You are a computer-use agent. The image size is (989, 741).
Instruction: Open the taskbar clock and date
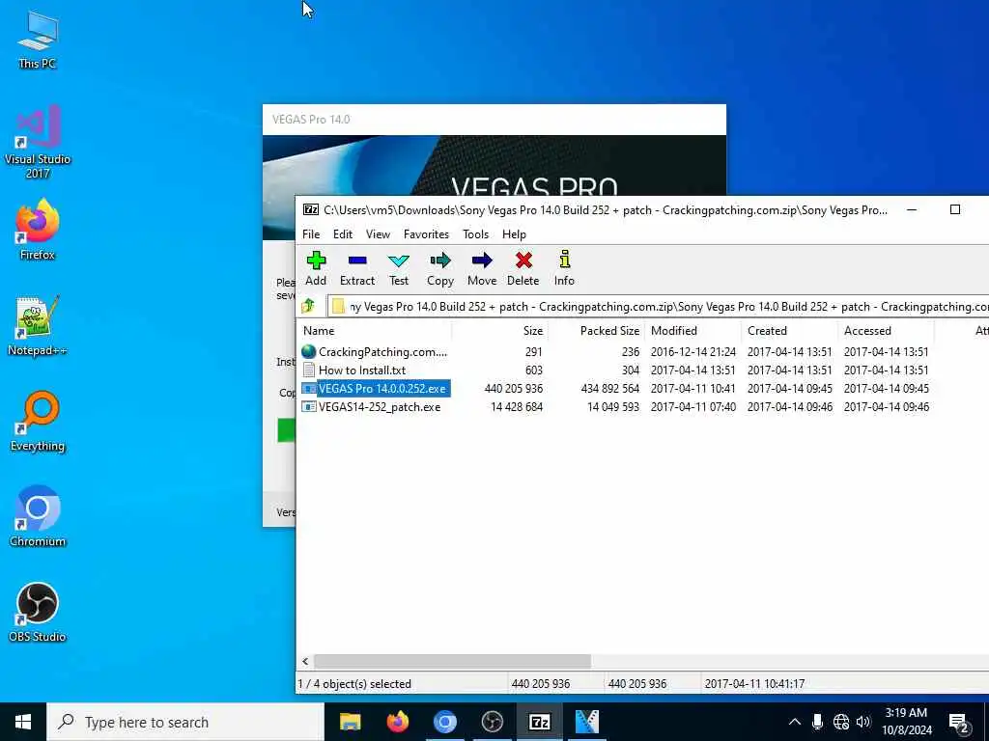point(906,722)
